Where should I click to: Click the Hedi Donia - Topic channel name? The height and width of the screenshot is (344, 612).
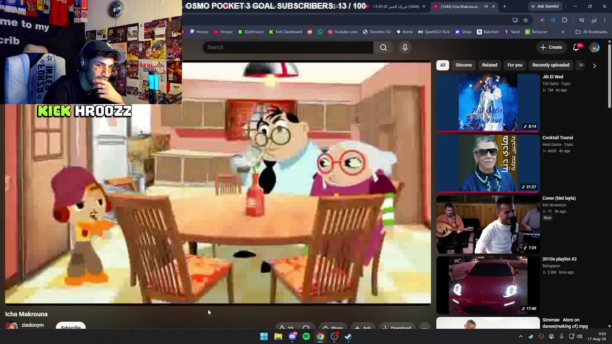[x=557, y=144]
